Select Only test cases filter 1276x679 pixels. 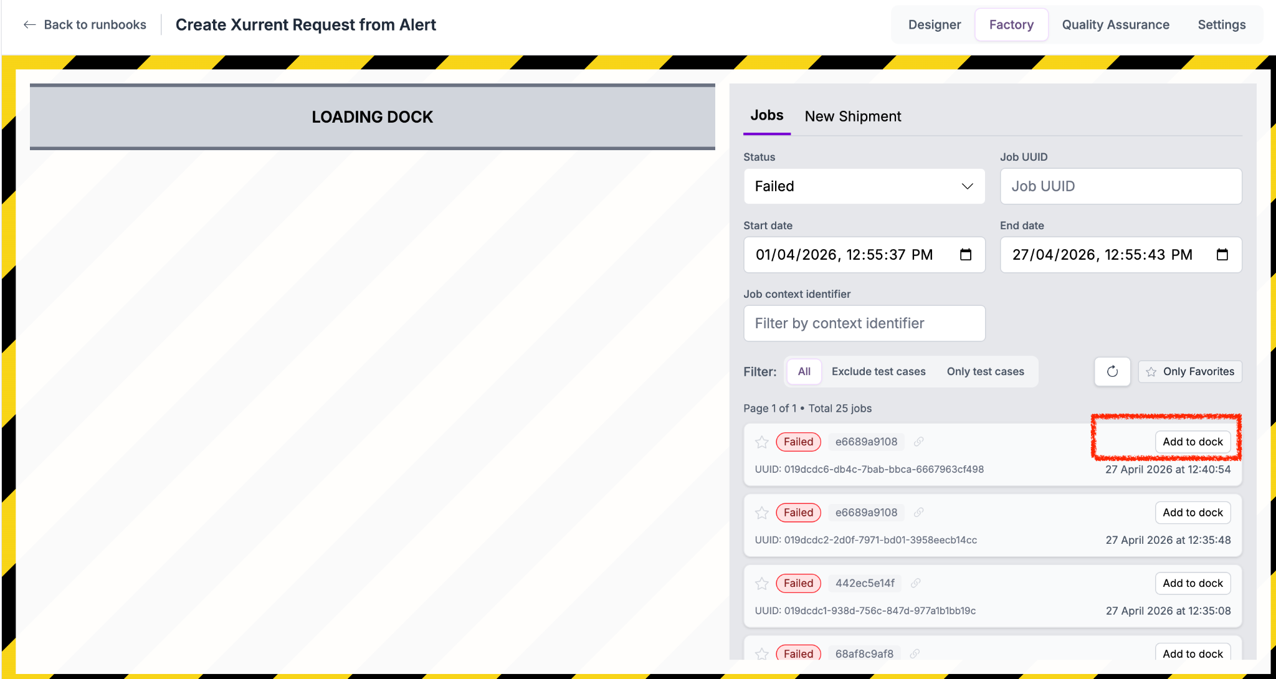pyautogui.click(x=985, y=372)
